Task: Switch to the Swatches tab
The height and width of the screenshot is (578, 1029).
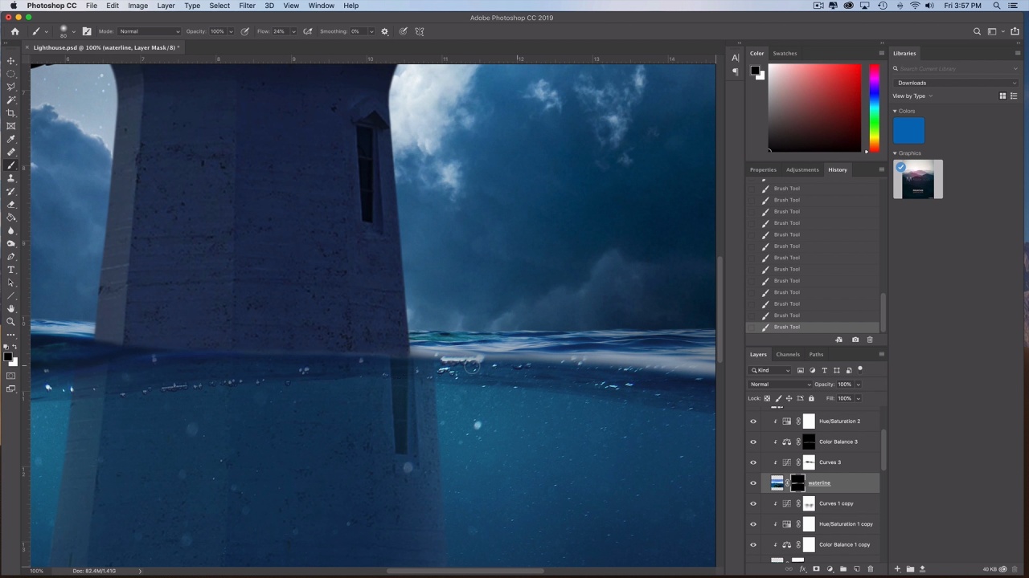Action: (785, 54)
